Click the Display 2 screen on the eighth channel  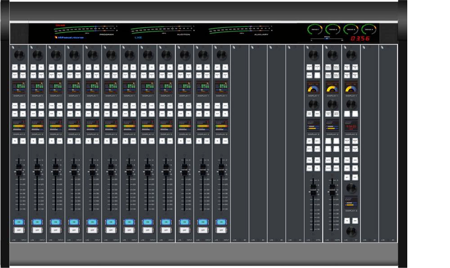click(148, 126)
